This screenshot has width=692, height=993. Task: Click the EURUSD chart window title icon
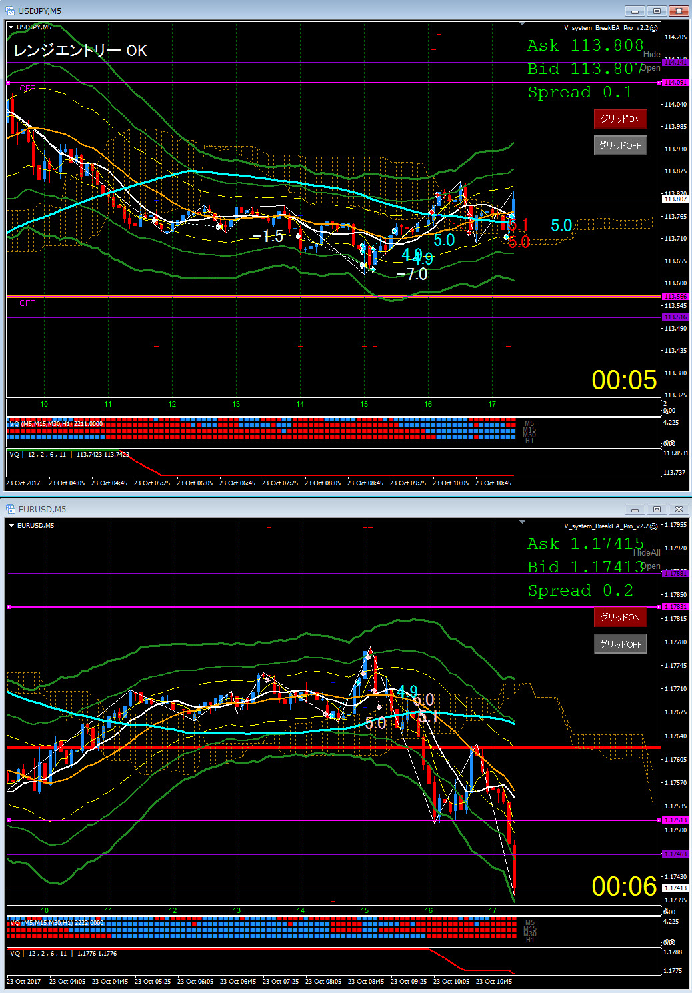pyautogui.click(x=10, y=510)
